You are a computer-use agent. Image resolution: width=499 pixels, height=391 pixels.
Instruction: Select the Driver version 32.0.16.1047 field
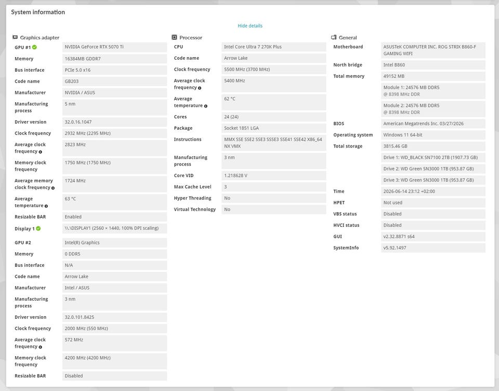(114, 122)
